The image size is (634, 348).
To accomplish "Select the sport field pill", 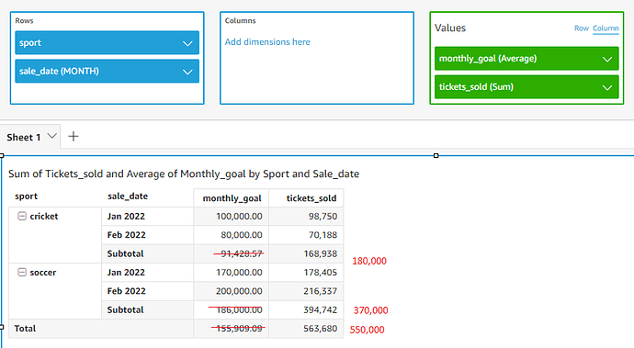I will click(108, 43).
